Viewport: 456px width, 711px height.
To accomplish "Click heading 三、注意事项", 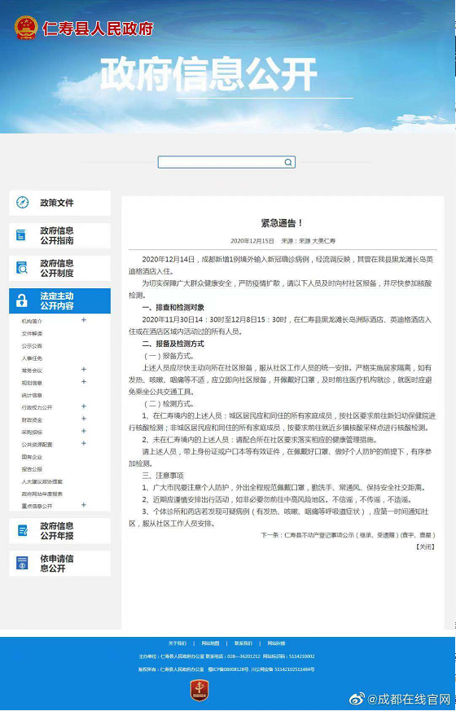I will [x=163, y=476].
